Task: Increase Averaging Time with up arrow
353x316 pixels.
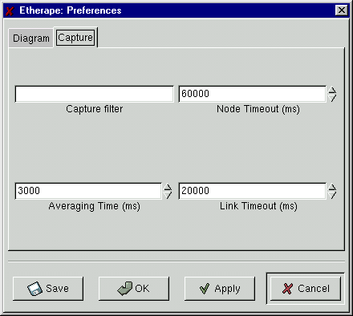Action: click(x=168, y=187)
